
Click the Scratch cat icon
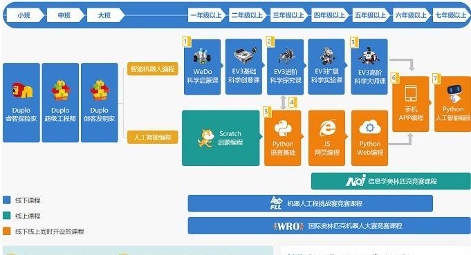[206, 138]
